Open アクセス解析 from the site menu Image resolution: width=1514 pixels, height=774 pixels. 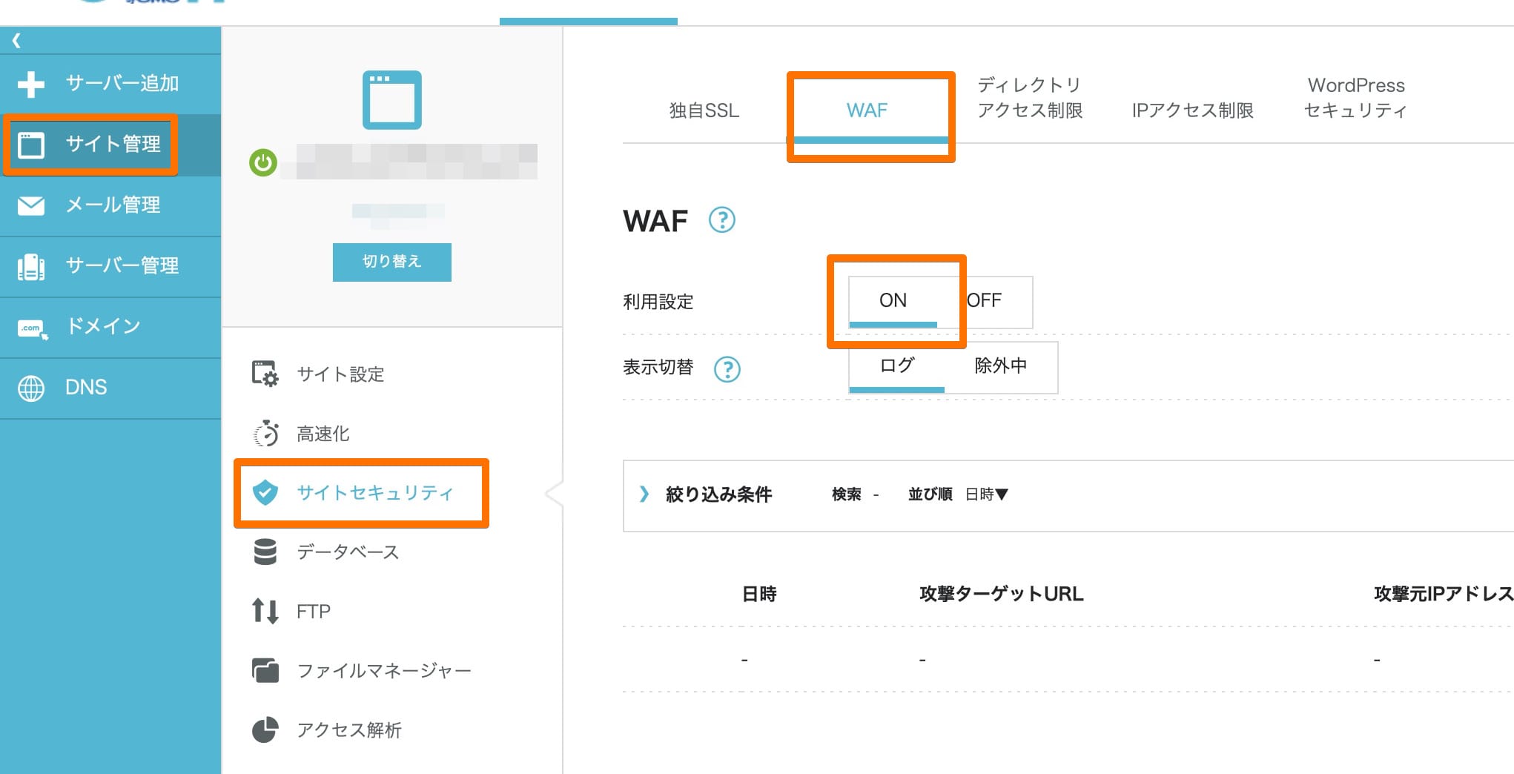[x=348, y=730]
